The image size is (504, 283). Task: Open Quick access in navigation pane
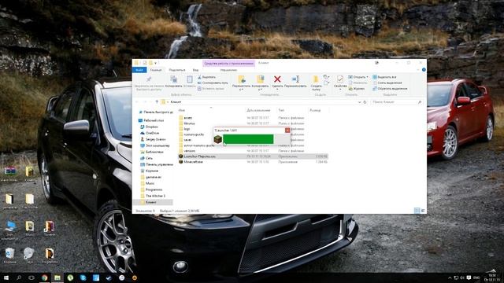pos(156,112)
